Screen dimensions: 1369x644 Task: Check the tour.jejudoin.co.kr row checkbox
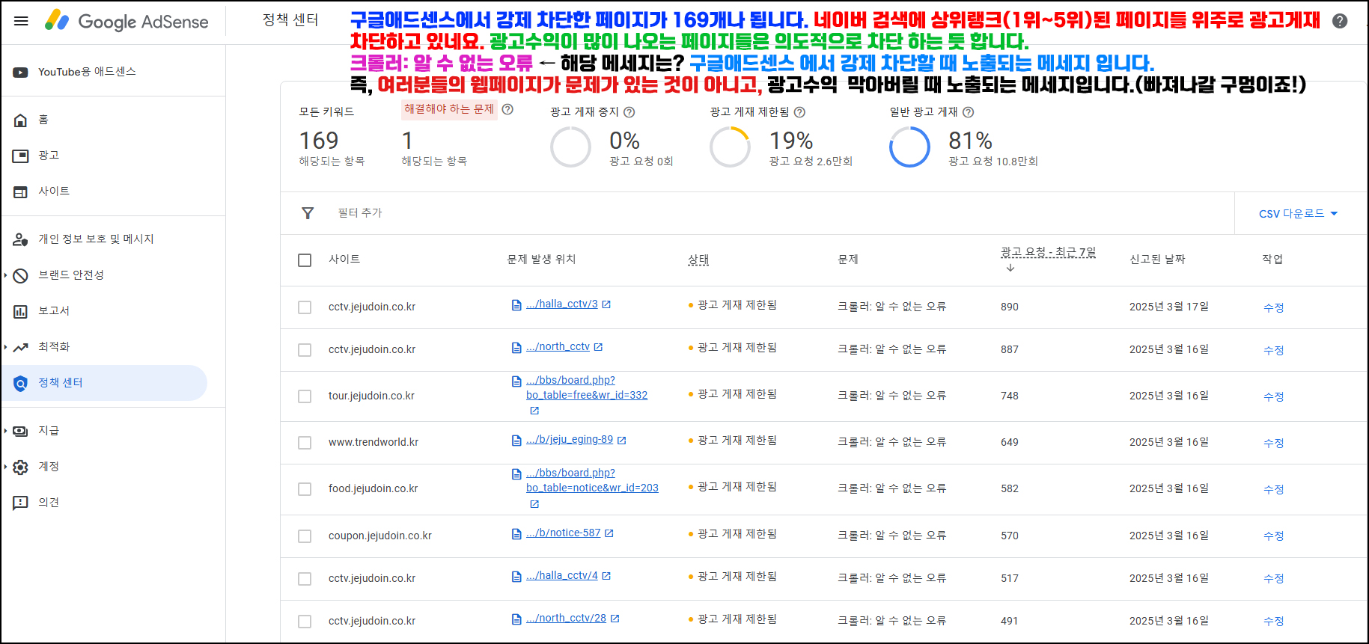[305, 396]
